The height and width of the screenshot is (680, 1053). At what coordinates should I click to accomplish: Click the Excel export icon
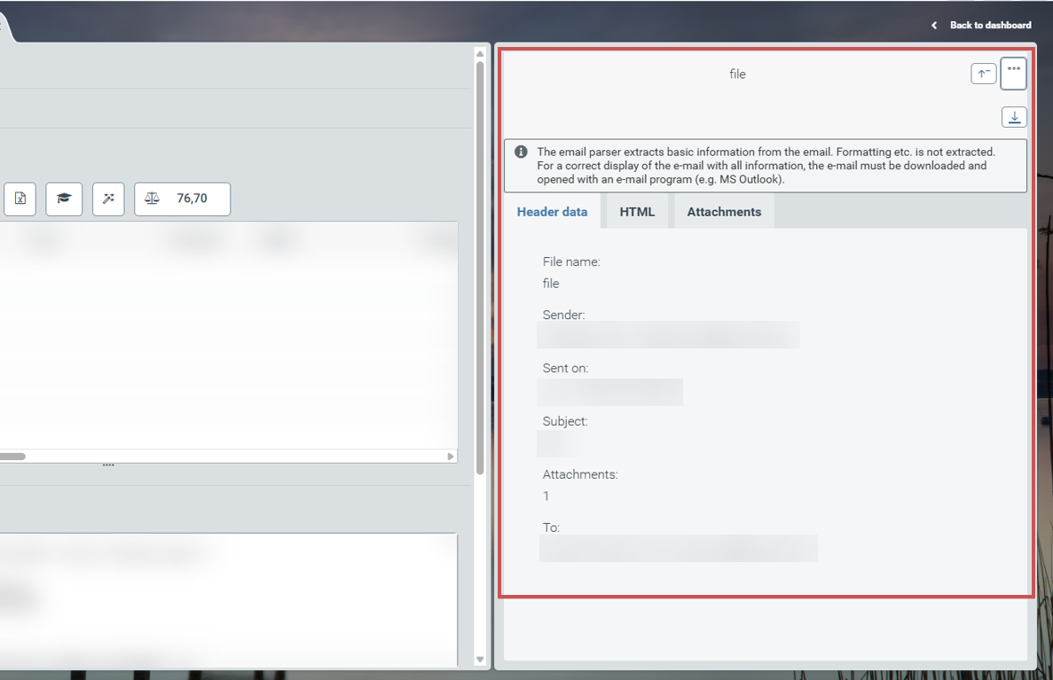tap(20, 199)
